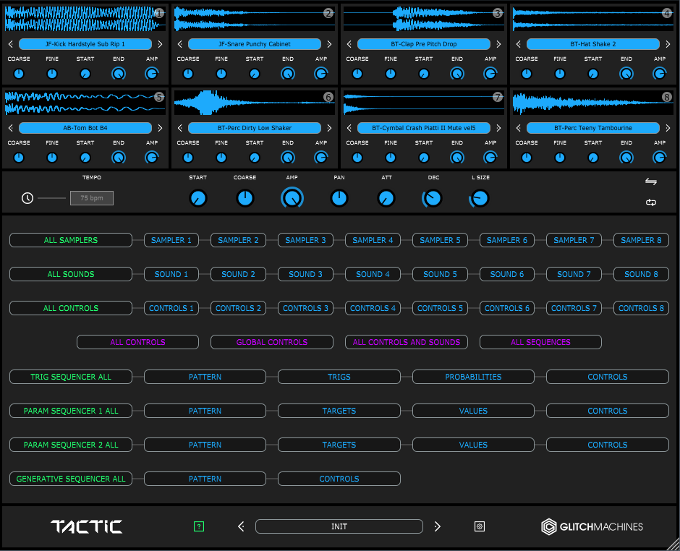Toggle the loop icon below the reverse arrows
The image size is (680, 551).
point(650,202)
